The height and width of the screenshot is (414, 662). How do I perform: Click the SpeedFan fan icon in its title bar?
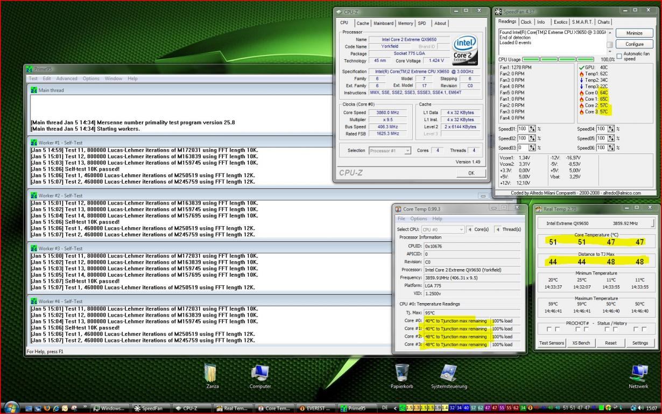[499, 11]
